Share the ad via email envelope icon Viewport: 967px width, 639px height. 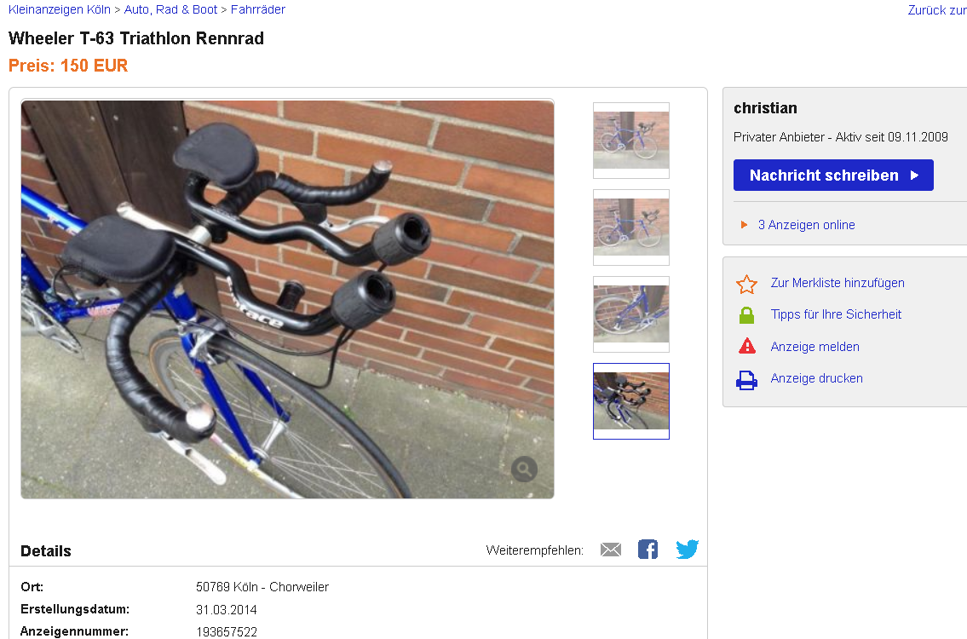[611, 550]
